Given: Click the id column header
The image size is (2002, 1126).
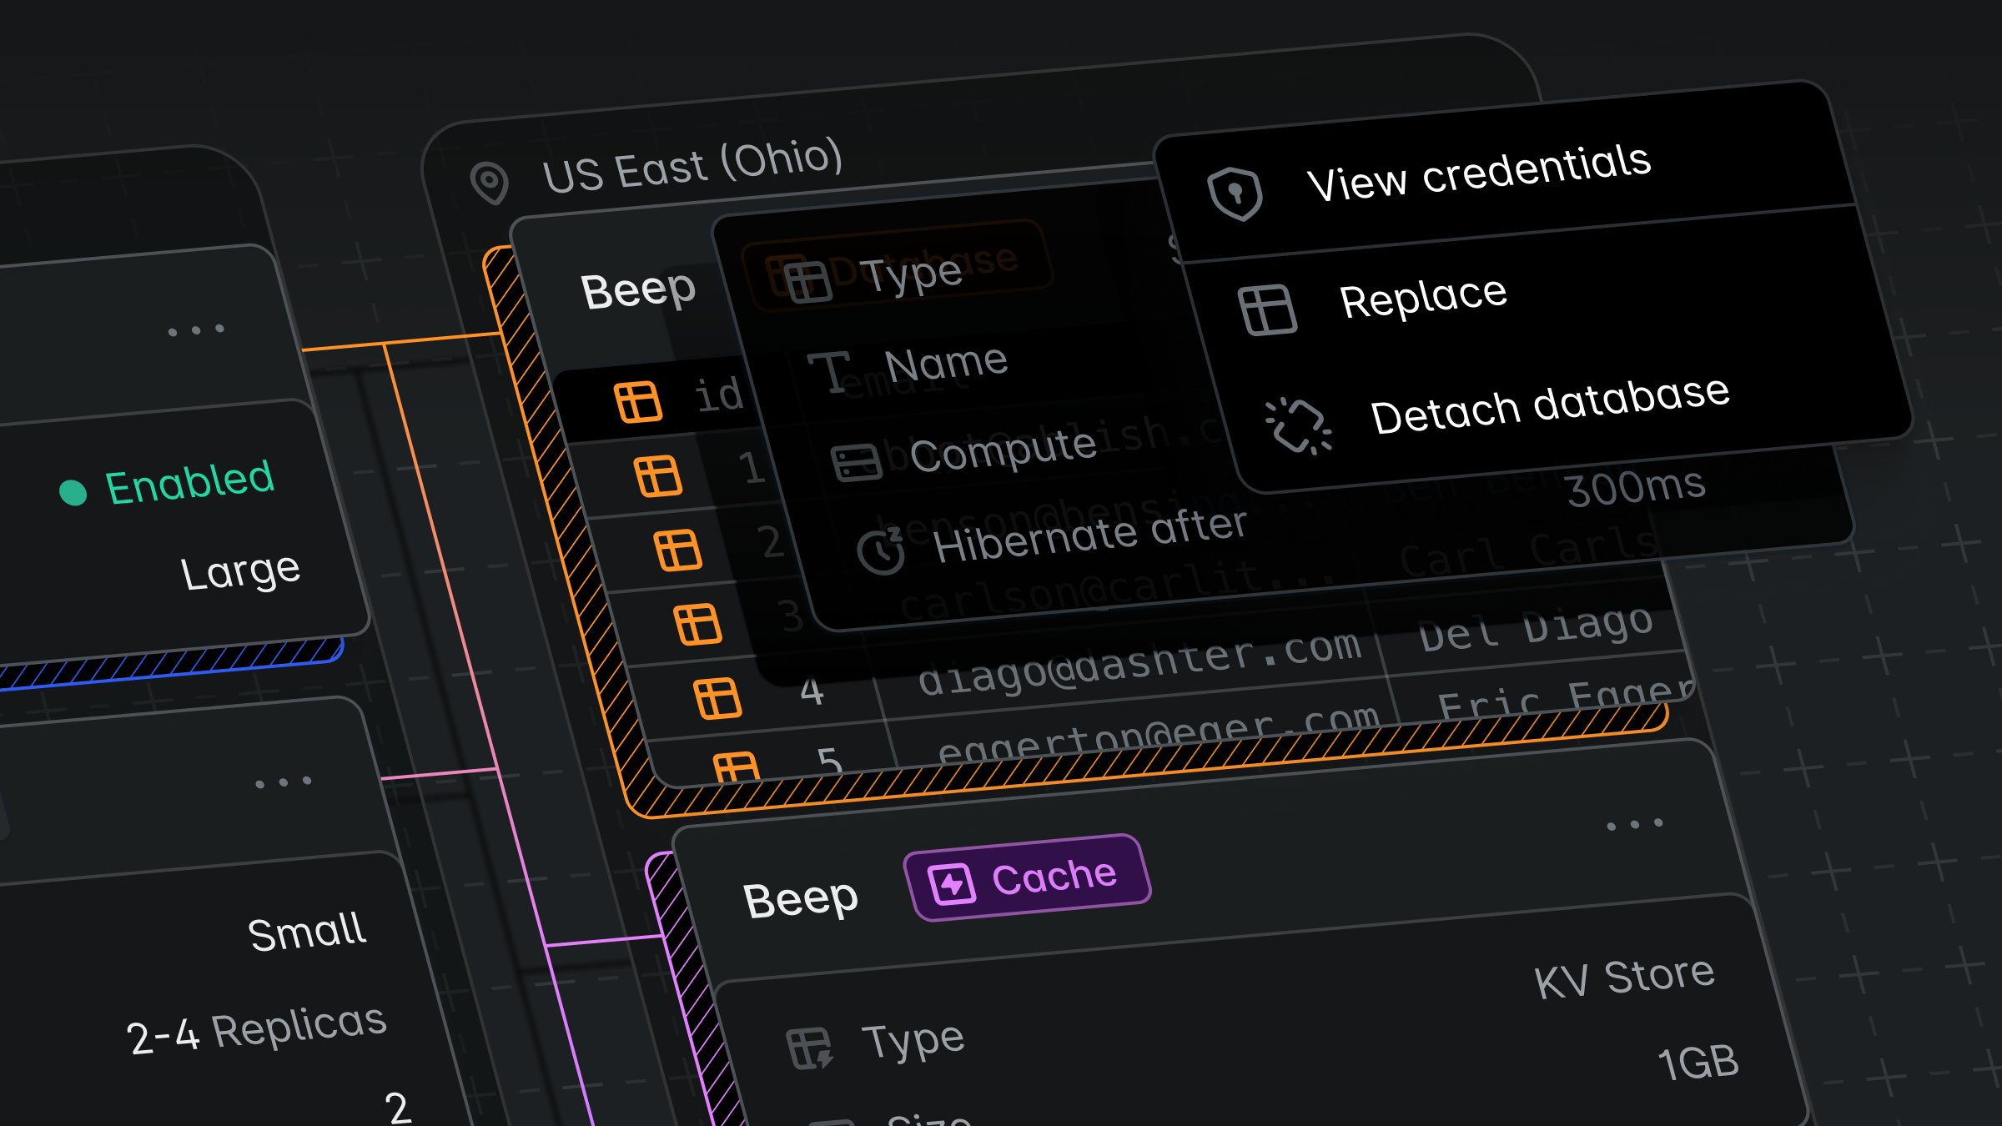Looking at the screenshot, I should pos(719,395).
